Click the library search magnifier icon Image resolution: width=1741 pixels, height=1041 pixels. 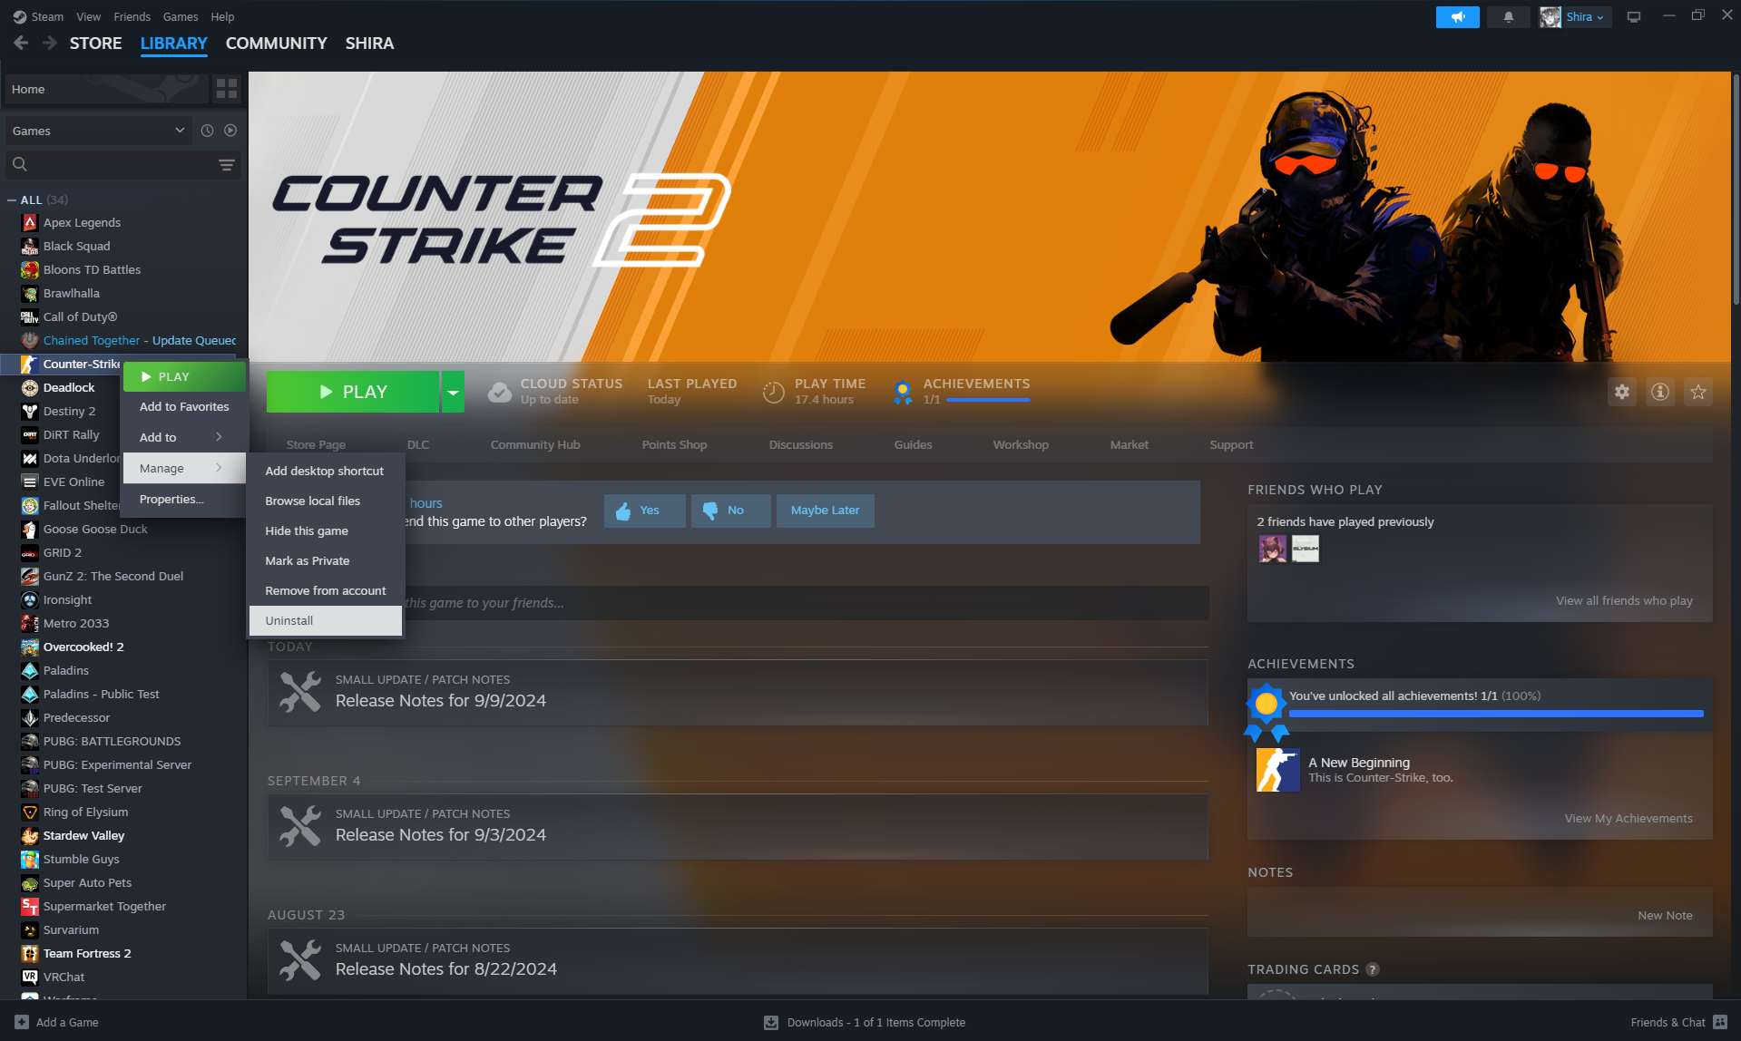pos(20,164)
